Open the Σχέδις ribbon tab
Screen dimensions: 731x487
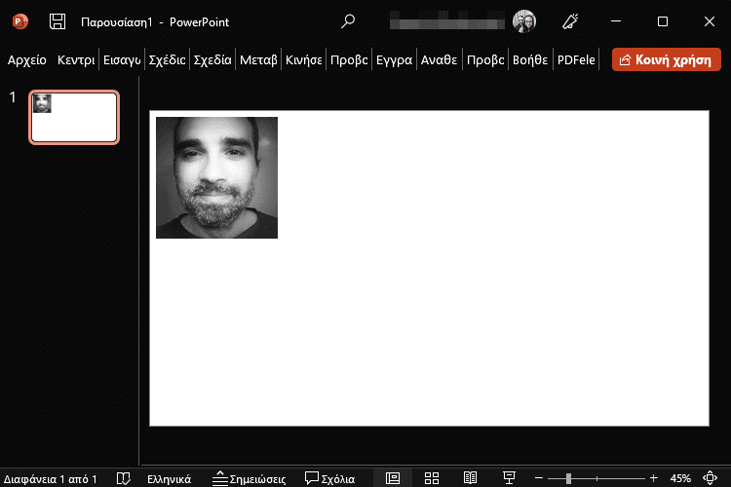pos(167,60)
